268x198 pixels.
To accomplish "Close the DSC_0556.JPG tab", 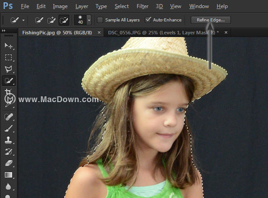I will point(226,32).
